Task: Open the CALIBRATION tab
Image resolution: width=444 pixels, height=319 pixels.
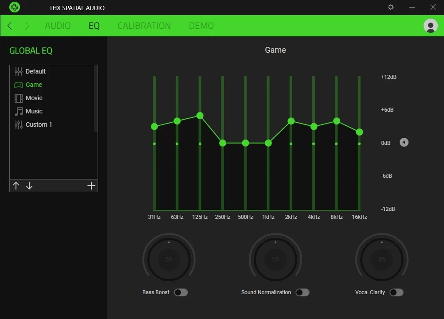Action: coord(144,26)
